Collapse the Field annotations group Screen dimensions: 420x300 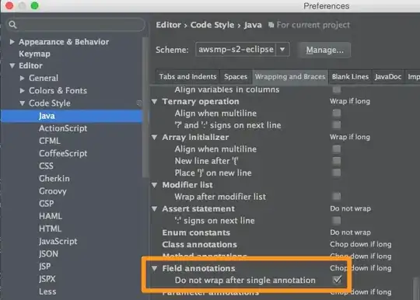pos(154,268)
